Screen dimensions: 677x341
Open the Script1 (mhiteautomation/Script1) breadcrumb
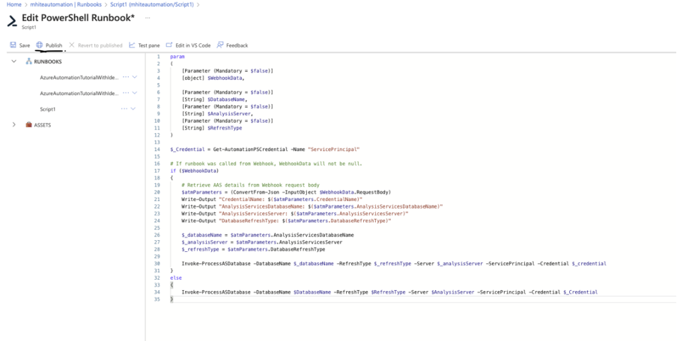(x=153, y=4)
